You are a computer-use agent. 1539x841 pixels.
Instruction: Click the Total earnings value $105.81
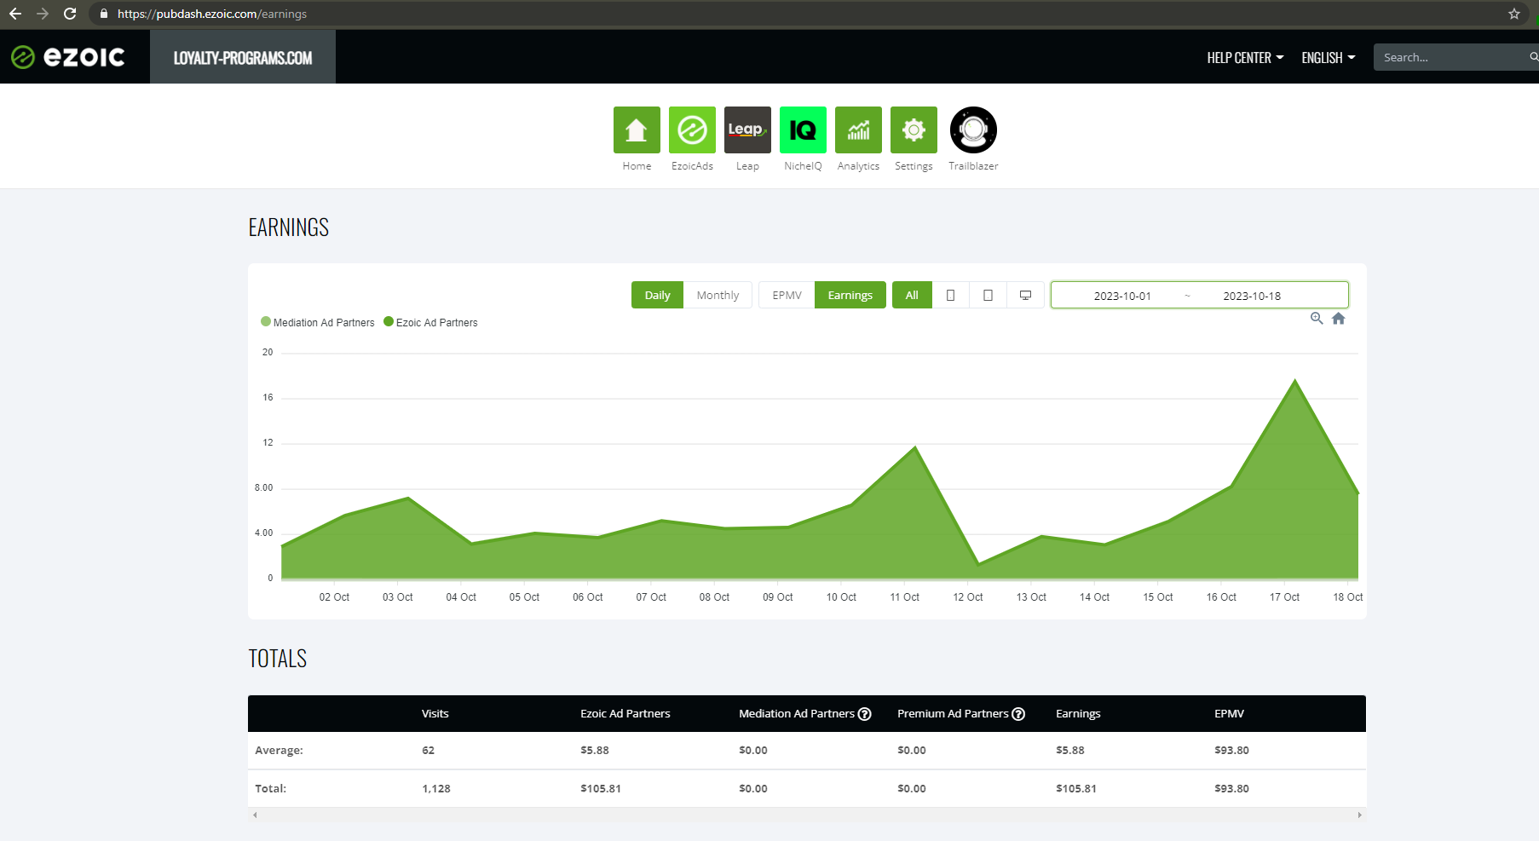click(x=1076, y=789)
